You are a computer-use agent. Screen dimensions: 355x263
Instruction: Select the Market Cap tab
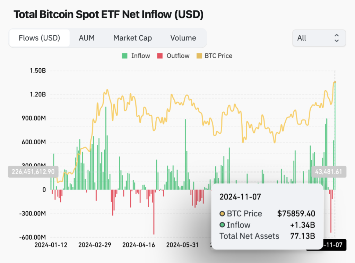click(132, 38)
